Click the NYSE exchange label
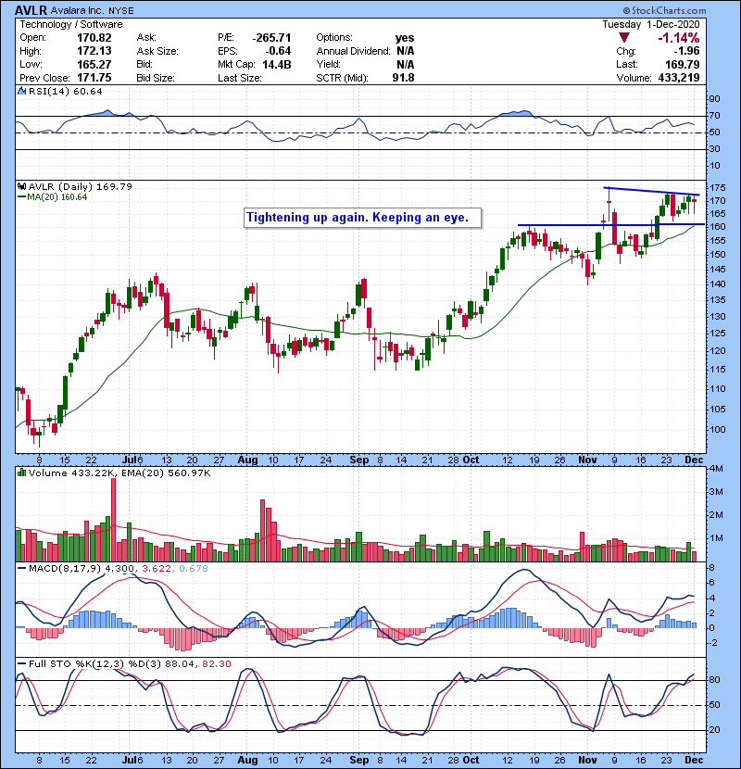 tap(120, 10)
